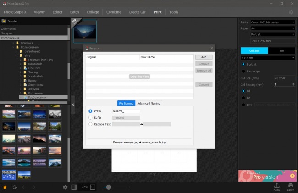The width and height of the screenshot is (298, 193).
Task: Select the Cell Size button
Action: point(254,51)
